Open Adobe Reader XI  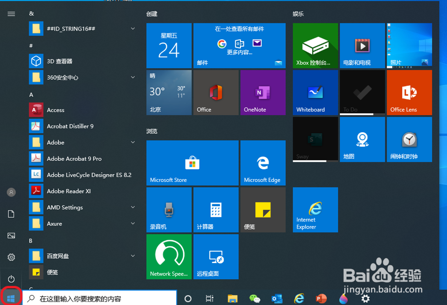coord(83,191)
